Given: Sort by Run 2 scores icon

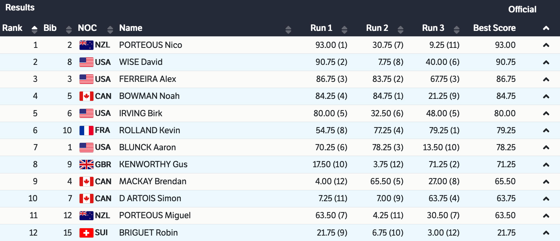Looking at the screenshot, I should [400, 29].
